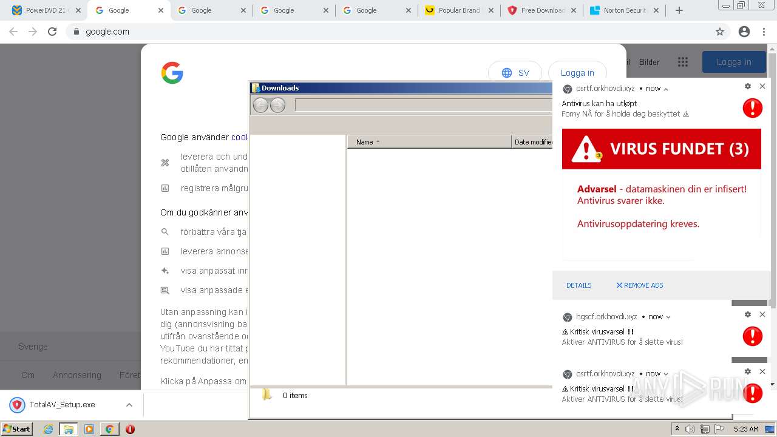The width and height of the screenshot is (777, 437).
Task: Expand the hgscf.orkhovdi.xyz notification chevron
Action: click(x=668, y=317)
